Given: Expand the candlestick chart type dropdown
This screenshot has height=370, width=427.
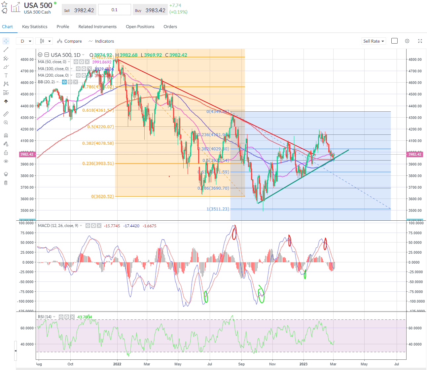Looking at the screenshot, I should (45, 41).
